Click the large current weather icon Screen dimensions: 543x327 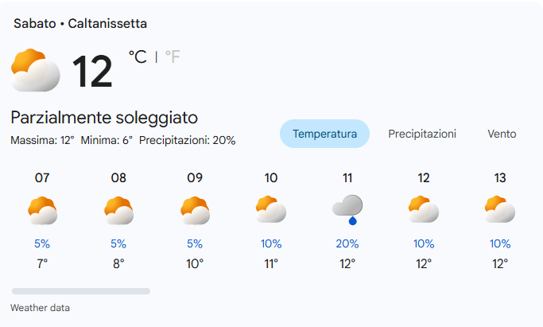coord(36,70)
